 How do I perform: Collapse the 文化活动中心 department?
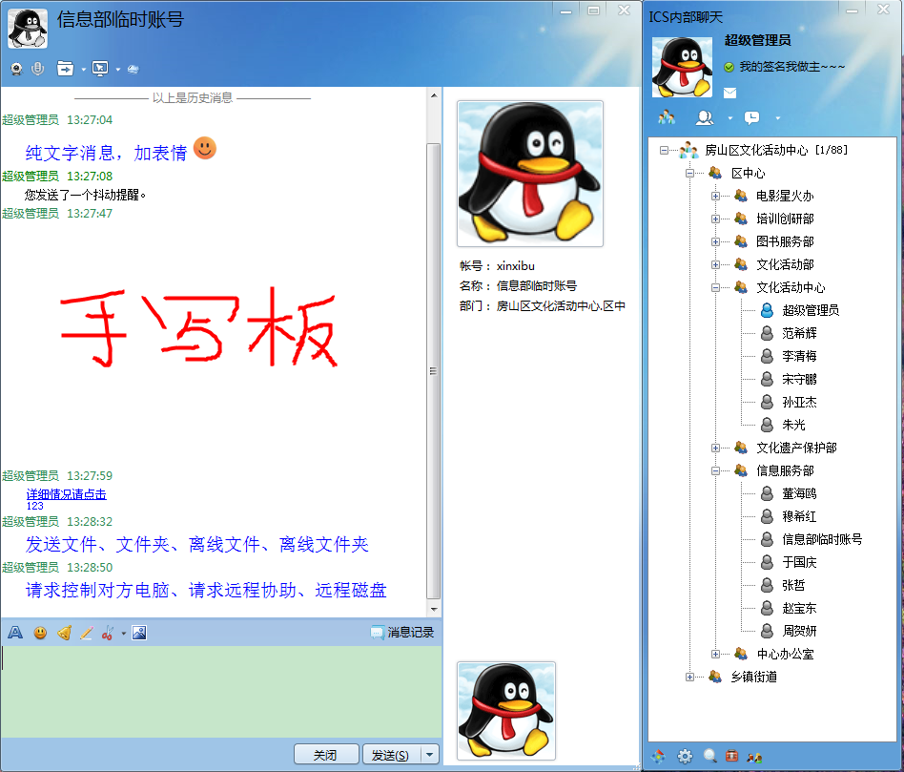click(715, 287)
